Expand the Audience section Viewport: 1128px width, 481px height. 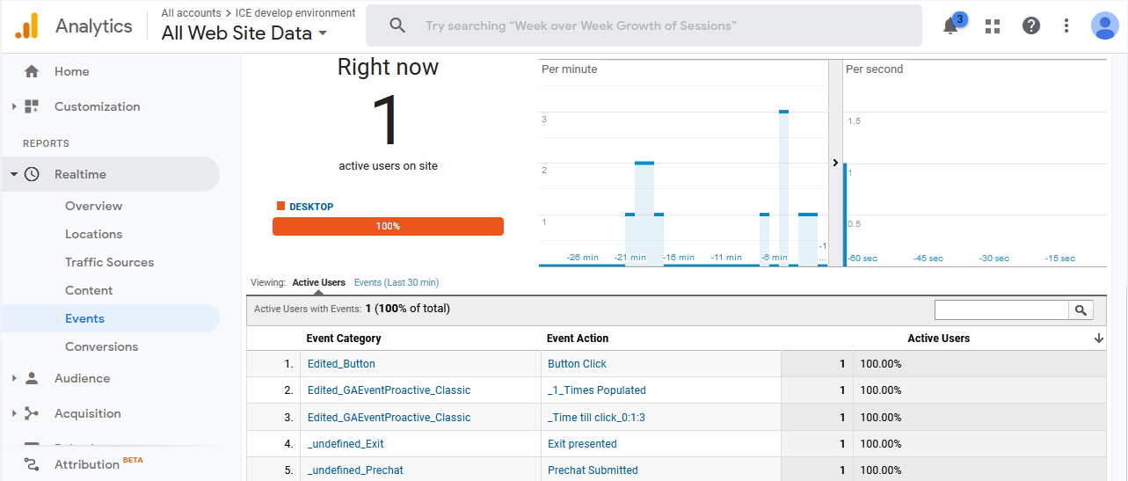coord(14,378)
